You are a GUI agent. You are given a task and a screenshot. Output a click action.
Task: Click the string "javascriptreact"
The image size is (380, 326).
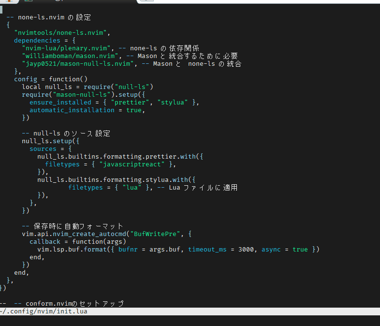click(x=132, y=164)
